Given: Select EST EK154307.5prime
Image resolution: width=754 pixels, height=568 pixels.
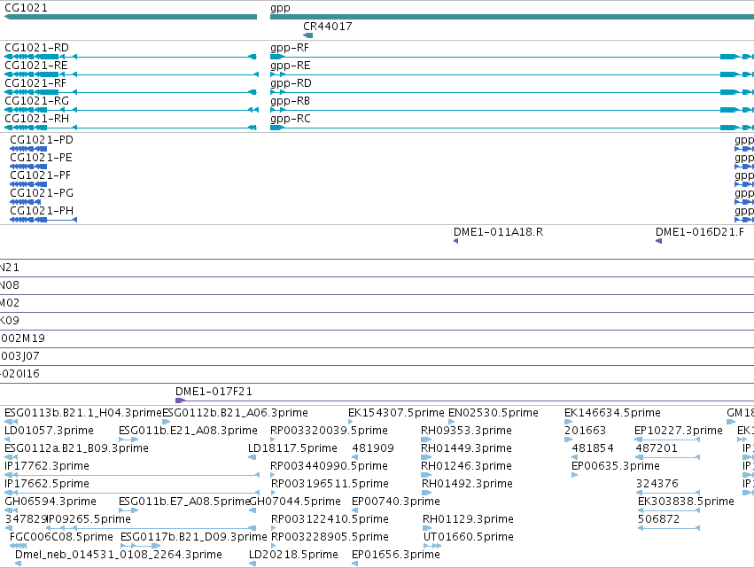Looking at the screenshot, I should click(396, 413).
